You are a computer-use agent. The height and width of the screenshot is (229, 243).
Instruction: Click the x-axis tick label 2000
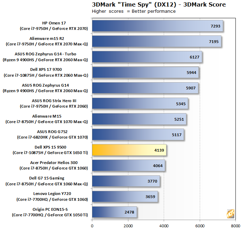pos(128,226)
